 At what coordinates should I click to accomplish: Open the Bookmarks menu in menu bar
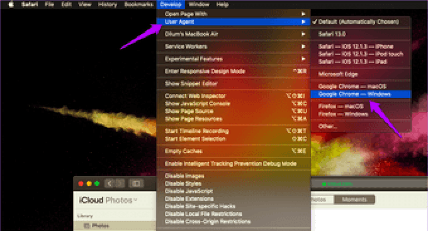138,5
